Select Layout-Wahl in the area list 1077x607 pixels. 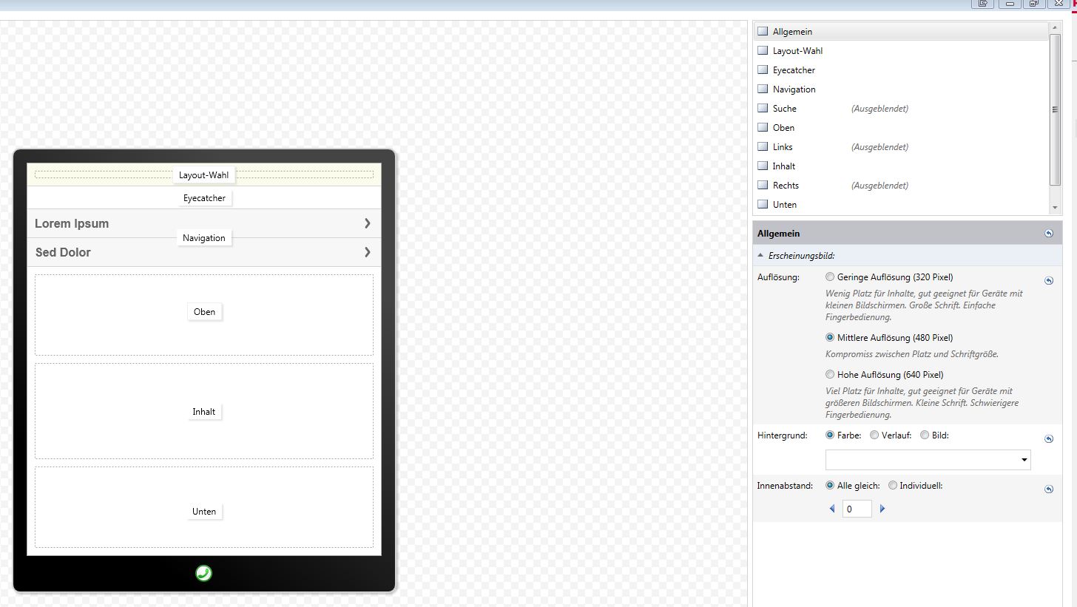click(797, 50)
